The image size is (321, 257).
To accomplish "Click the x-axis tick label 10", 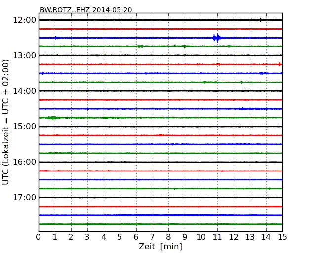I will point(201,237).
